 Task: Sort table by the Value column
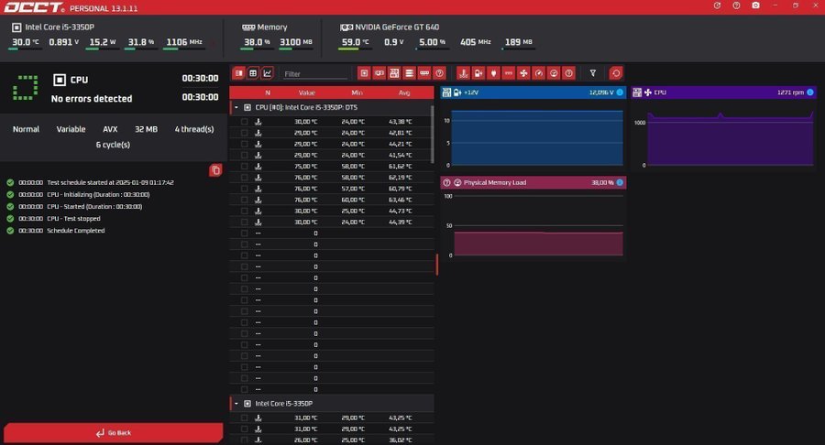(x=307, y=92)
